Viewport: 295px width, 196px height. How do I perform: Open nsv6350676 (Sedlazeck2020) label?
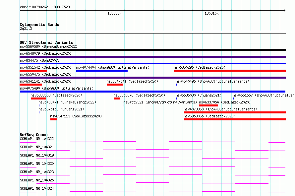[x=139, y=95]
